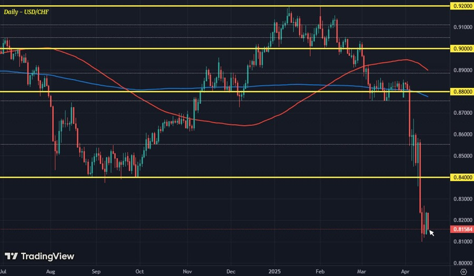Click the 0.85000 price axis value
Screen dimensions: 474x276
(462, 156)
